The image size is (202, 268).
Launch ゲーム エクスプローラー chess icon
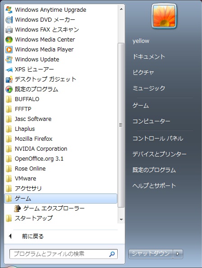(x=17, y=208)
